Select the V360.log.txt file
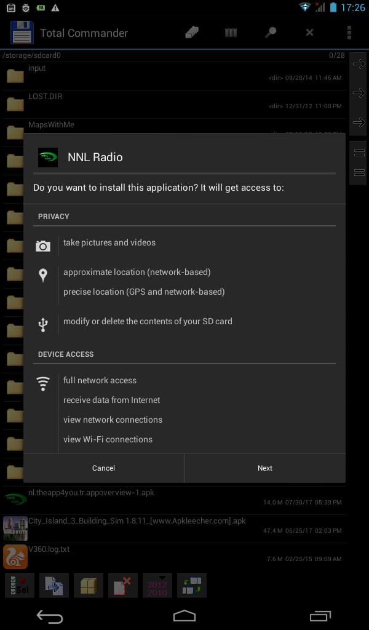 pos(173,556)
